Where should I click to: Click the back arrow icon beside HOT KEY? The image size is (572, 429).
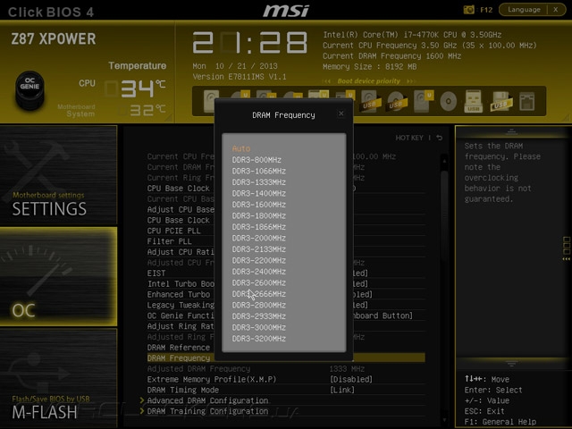[440, 138]
